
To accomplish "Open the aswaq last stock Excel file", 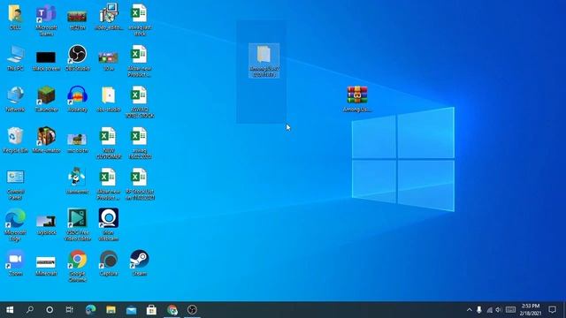I will coord(140,19).
